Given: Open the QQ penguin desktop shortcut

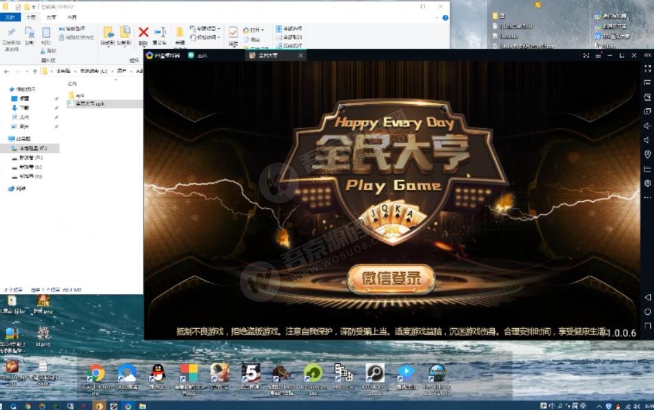Looking at the screenshot, I should click(x=157, y=373).
